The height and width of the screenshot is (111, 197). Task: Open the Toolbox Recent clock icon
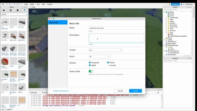pos(18,10)
